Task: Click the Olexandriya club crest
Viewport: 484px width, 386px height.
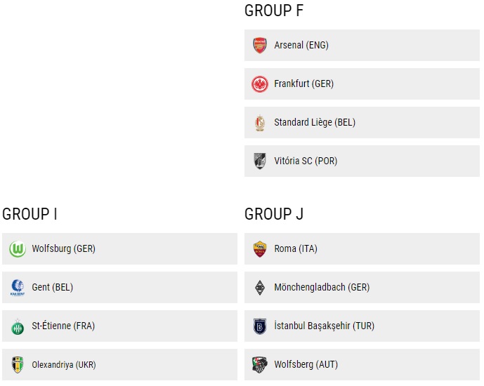Action: coord(18,365)
